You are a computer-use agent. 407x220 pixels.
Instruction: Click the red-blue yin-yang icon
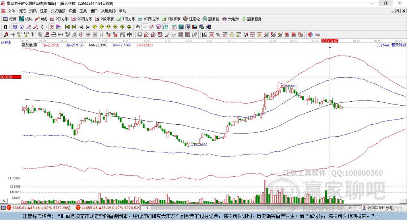click(310, 35)
